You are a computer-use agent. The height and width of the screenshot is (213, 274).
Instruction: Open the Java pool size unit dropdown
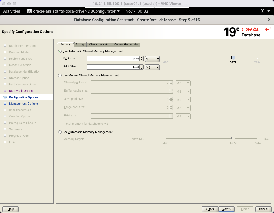coord(183,100)
